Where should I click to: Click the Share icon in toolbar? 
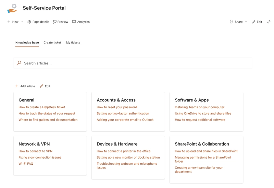click(x=232, y=22)
